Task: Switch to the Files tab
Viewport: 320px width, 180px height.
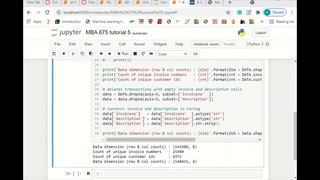Action: coord(88,2)
